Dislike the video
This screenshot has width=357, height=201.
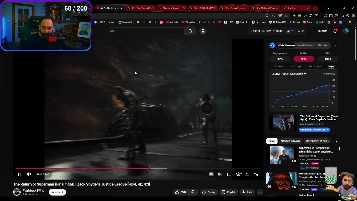[193, 192]
